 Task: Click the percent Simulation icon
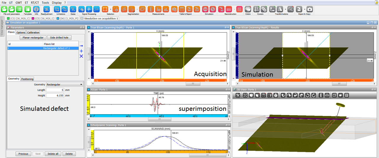pyautogui.click(x=213, y=9)
